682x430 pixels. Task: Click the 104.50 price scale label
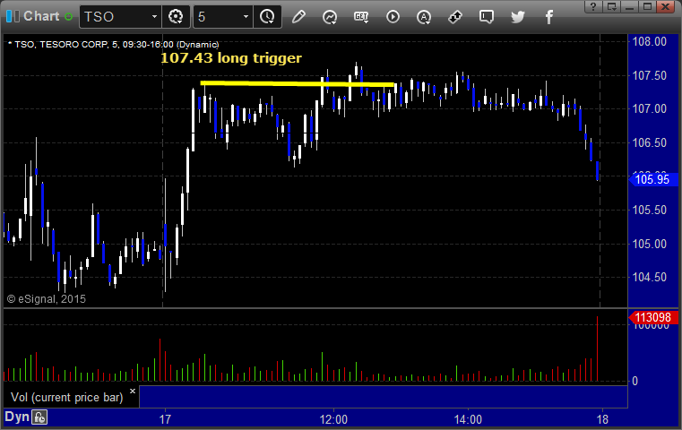pyautogui.click(x=650, y=277)
